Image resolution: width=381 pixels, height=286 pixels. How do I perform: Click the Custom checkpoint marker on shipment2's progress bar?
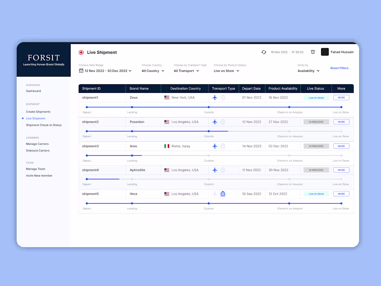pos(209,131)
